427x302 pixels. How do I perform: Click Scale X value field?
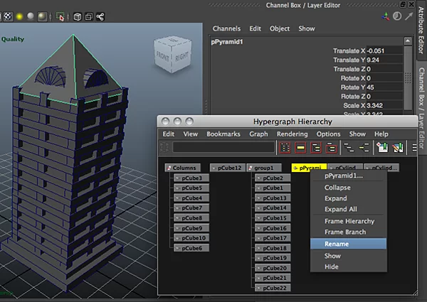point(384,105)
